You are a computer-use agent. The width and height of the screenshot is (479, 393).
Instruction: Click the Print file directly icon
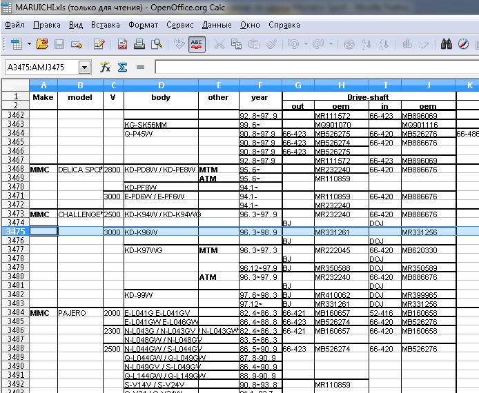coord(139,44)
